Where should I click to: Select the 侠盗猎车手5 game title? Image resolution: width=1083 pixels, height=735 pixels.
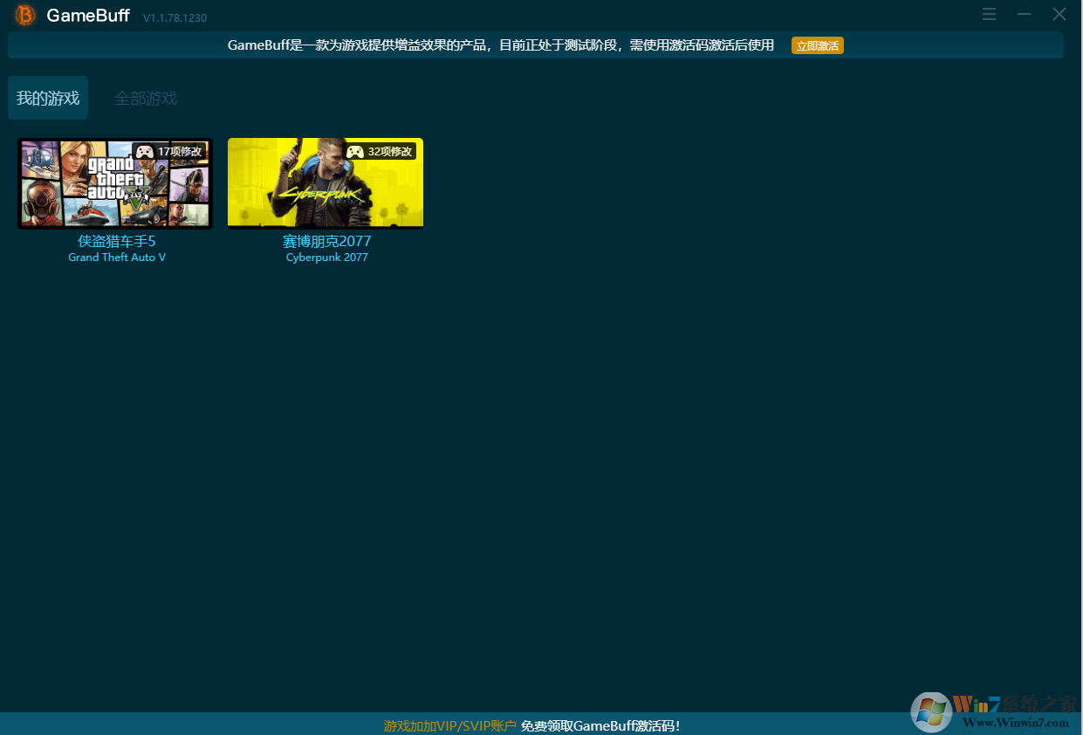click(x=117, y=242)
